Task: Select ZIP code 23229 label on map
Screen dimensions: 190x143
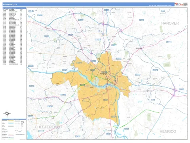Action: 65,70
